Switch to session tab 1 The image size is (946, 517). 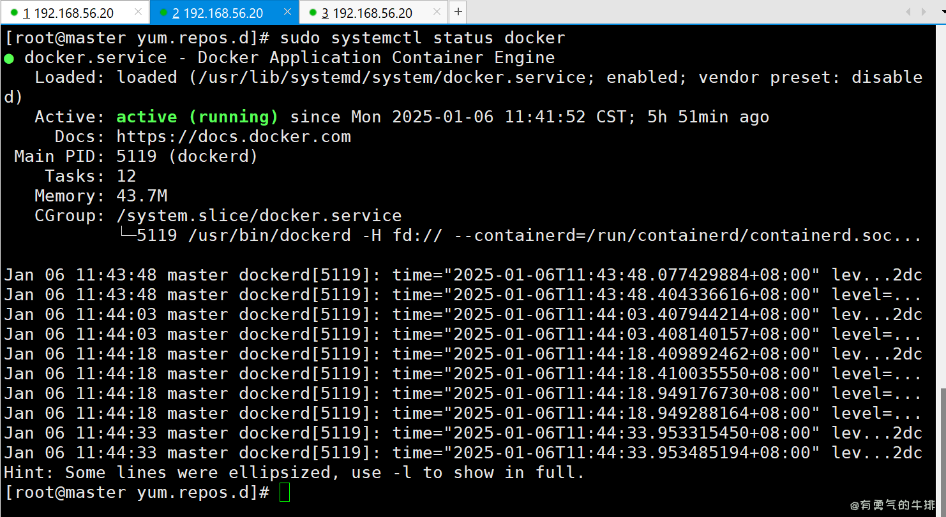pos(70,13)
